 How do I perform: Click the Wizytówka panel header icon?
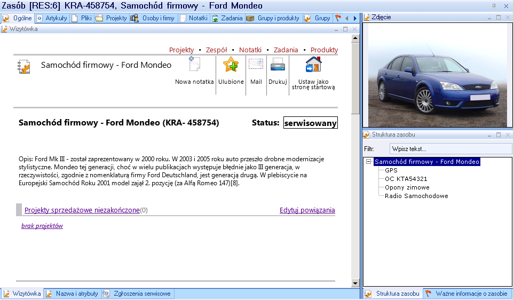(4, 29)
